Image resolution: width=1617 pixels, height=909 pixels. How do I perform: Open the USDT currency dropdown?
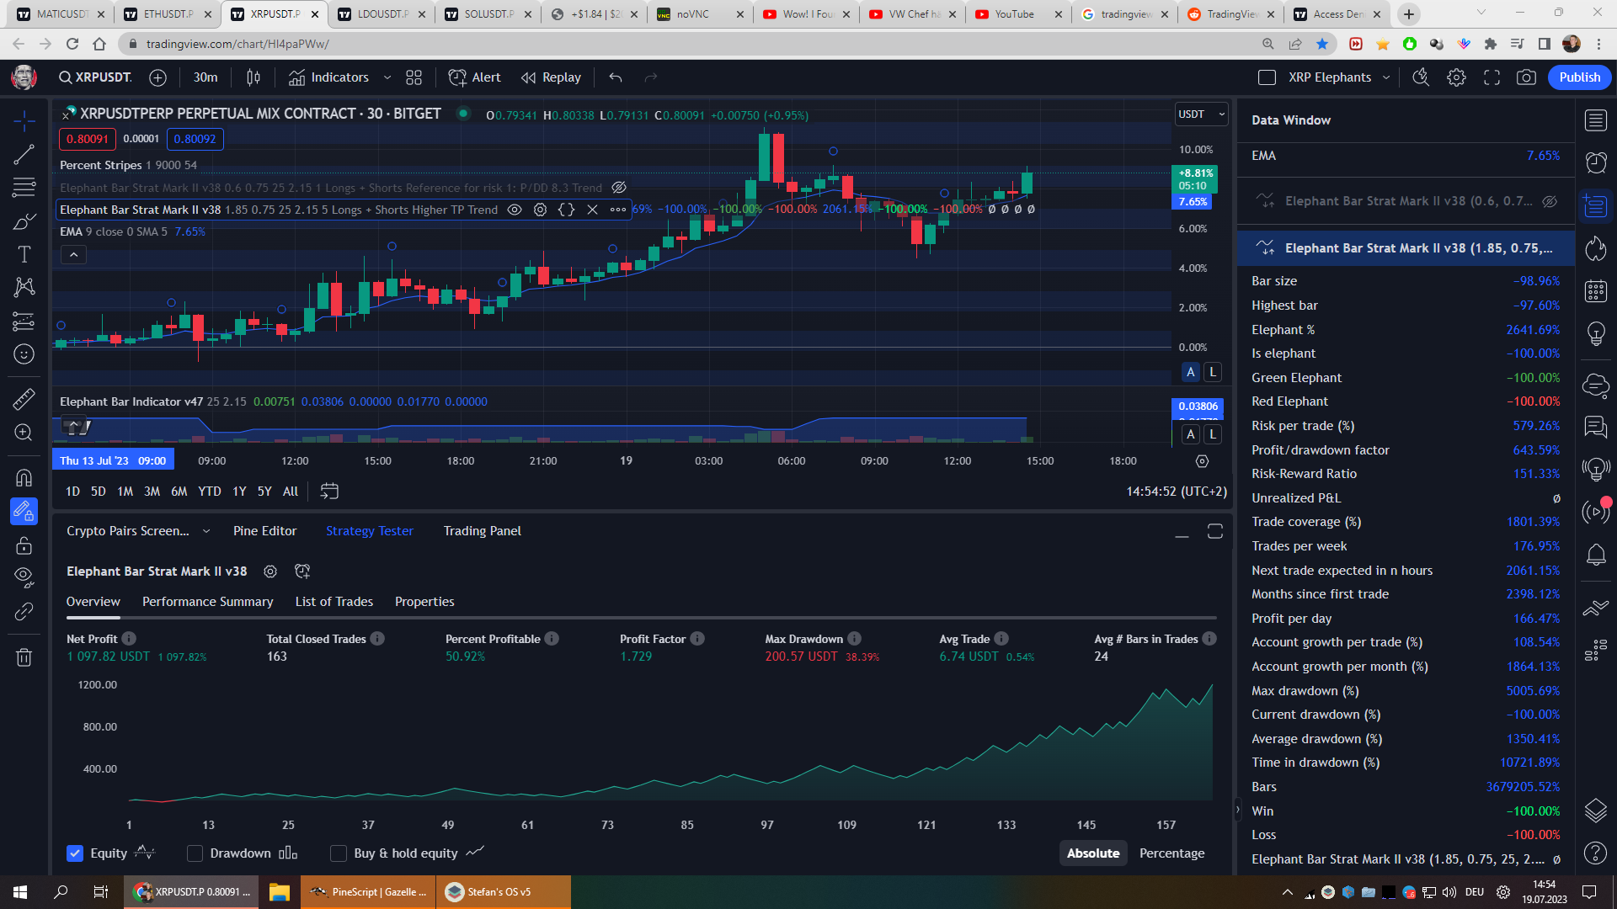(x=1201, y=114)
